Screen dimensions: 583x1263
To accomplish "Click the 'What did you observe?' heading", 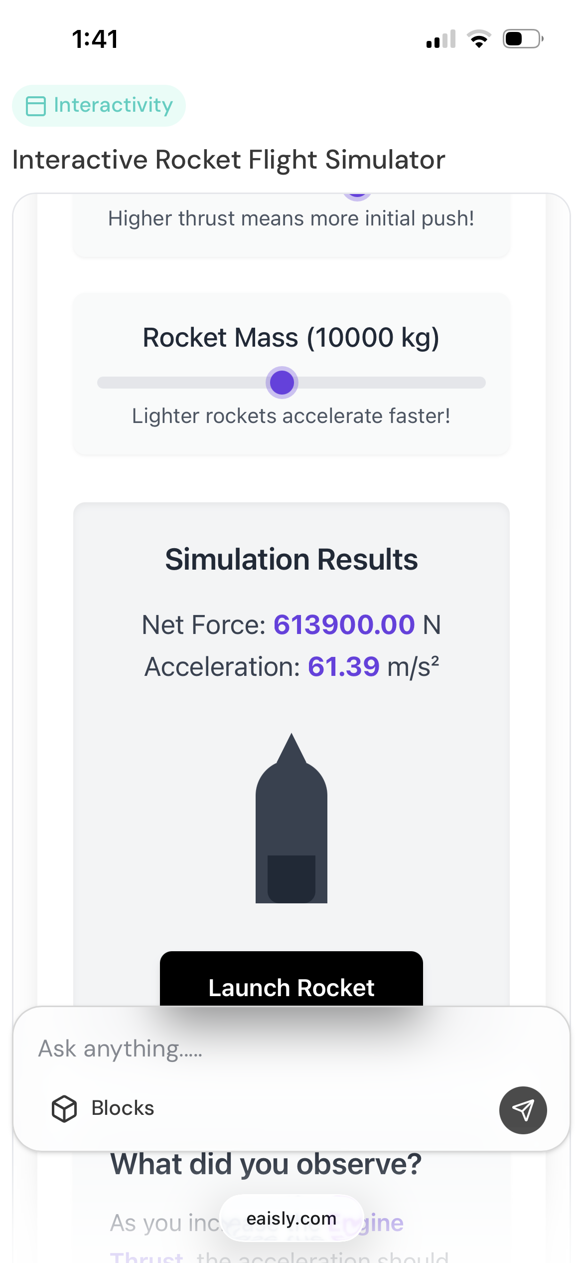I will pyautogui.click(x=266, y=1164).
